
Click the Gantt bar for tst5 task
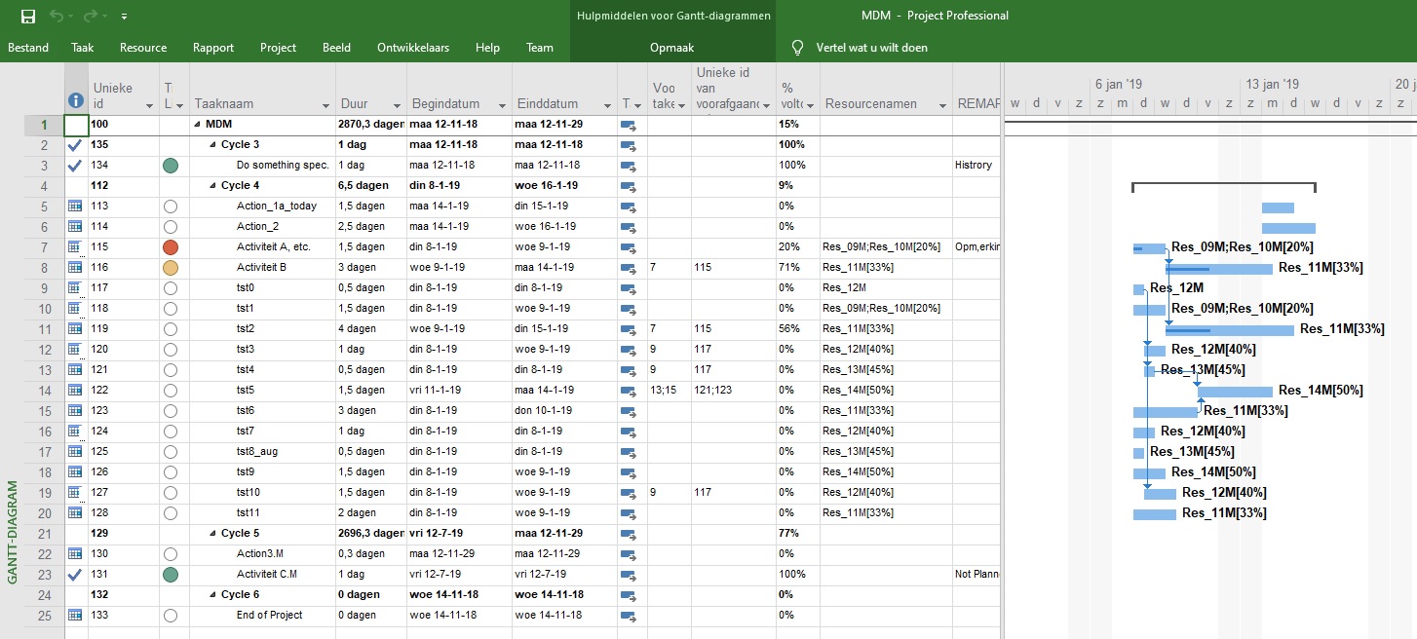(1234, 392)
